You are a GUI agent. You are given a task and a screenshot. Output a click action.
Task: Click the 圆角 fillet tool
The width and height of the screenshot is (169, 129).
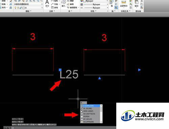[x=3, y=4]
